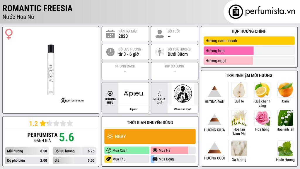The width and height of the screenshot is (300, 169).
Task: Click the orange Ngày recommendation bar
Action: pos(150,136)
